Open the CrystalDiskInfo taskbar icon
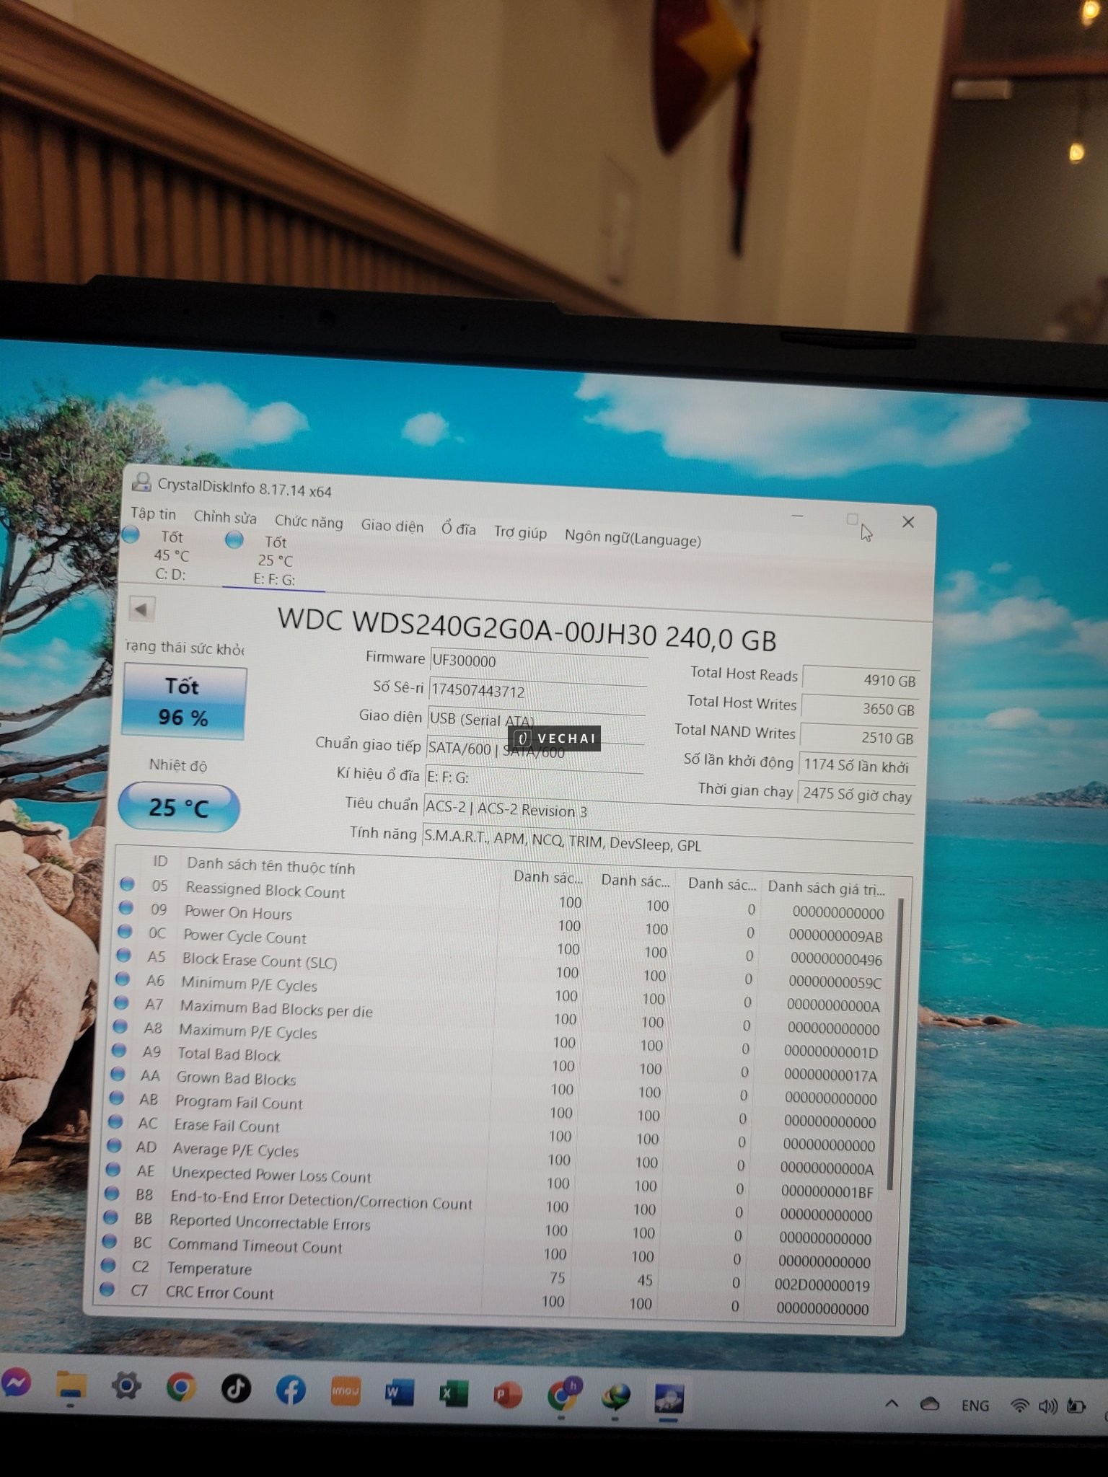This screenshot has height=1477, width=1108. pos(669,1399)
